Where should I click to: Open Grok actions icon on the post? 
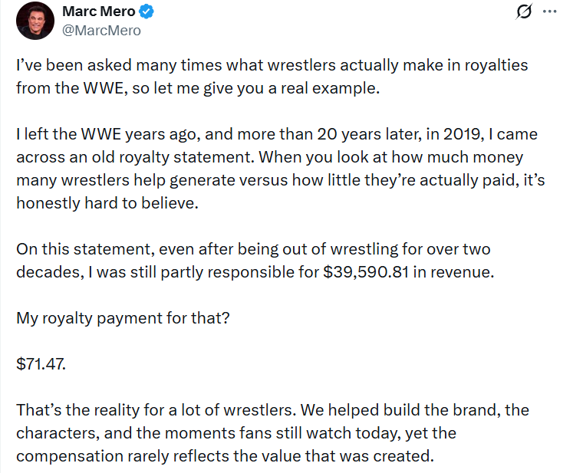pos(525,12)
